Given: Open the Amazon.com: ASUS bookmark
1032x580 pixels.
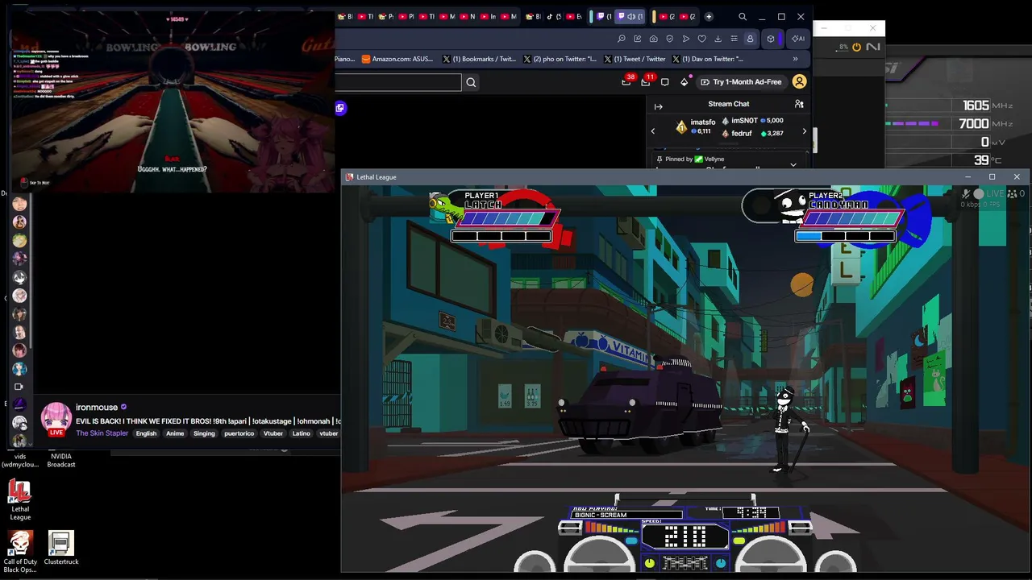Looking at the screenshot, I should click(x=397, y=59).
